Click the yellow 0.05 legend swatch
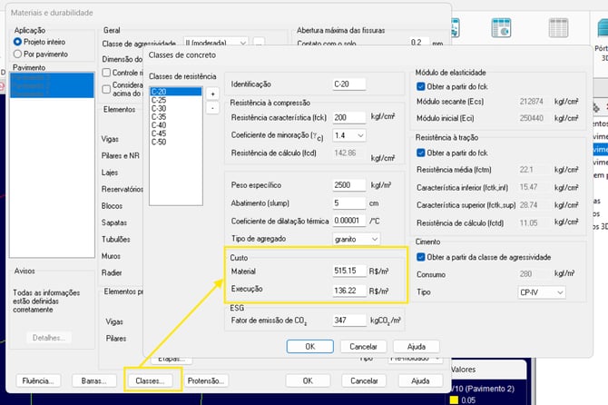Viewport: 608px width, 405px height. (x=454, y=400)
